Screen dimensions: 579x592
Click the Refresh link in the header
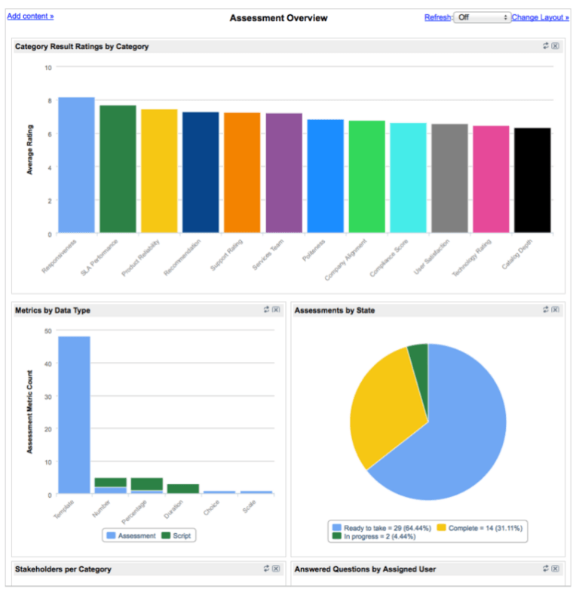[x=437, y=17]
